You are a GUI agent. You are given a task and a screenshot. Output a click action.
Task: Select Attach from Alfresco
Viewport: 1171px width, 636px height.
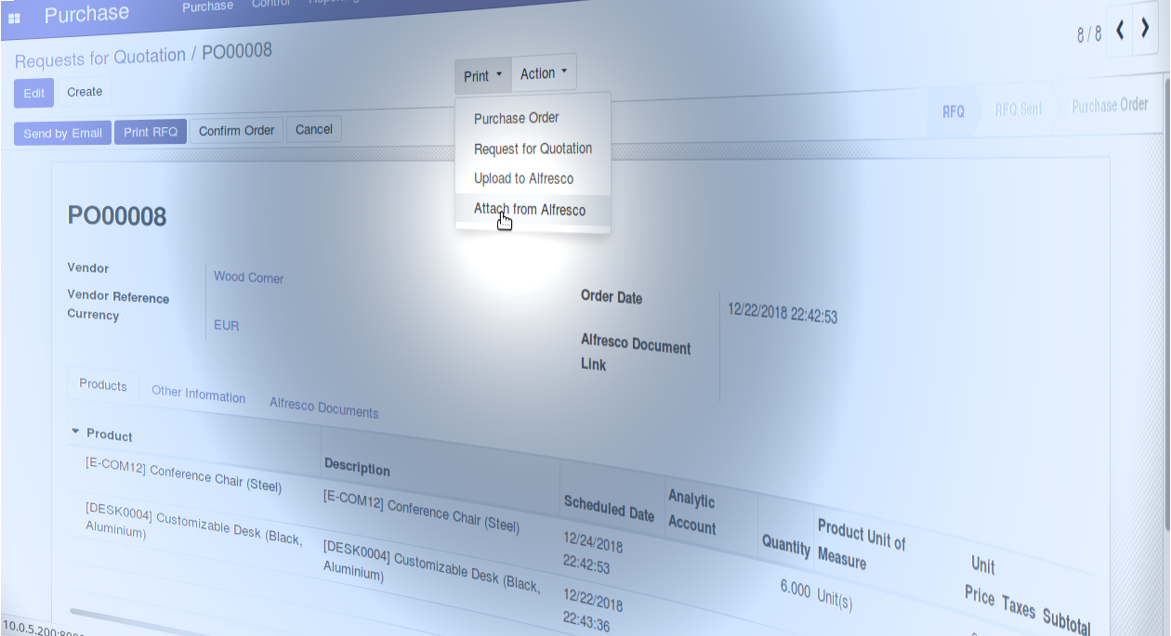tap(530, 210)
